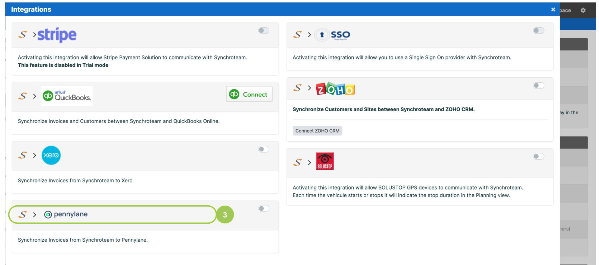
Task: Click Single Sign On description text
Action: (x=402, y=58)
